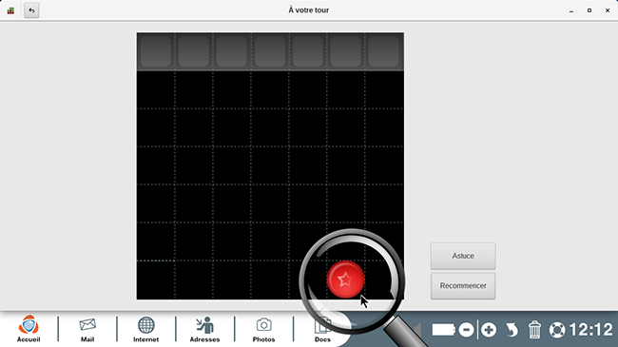Drop a disc in first column slot

156,51
